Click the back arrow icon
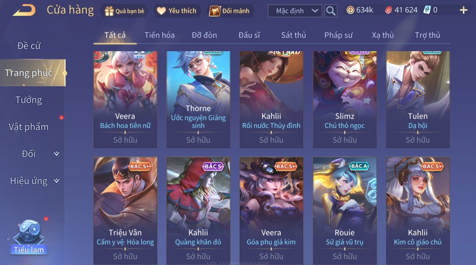The height and width of the screenshot is (265, 476). (24, 10)
